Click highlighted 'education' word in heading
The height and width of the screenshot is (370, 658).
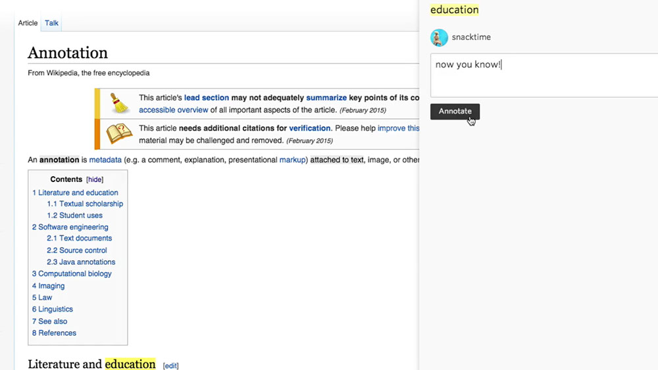click(130, 364)
